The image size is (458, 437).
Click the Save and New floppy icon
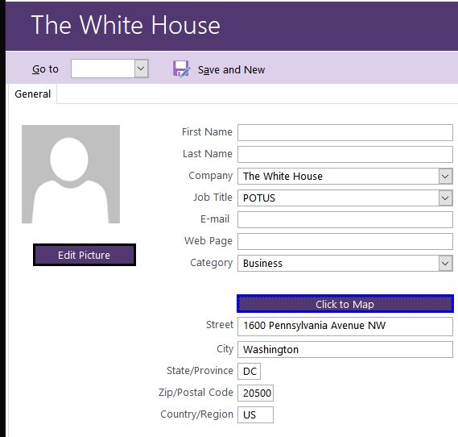pos(181,69)
